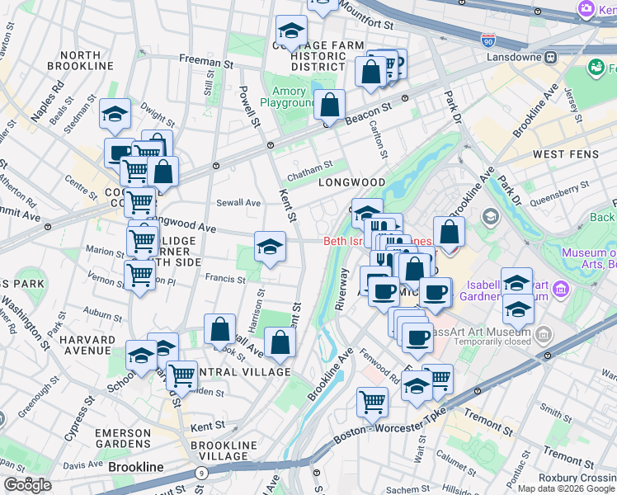Click the Lansdowne station label
Screen dimensions: 617x495
coord(514,57)
